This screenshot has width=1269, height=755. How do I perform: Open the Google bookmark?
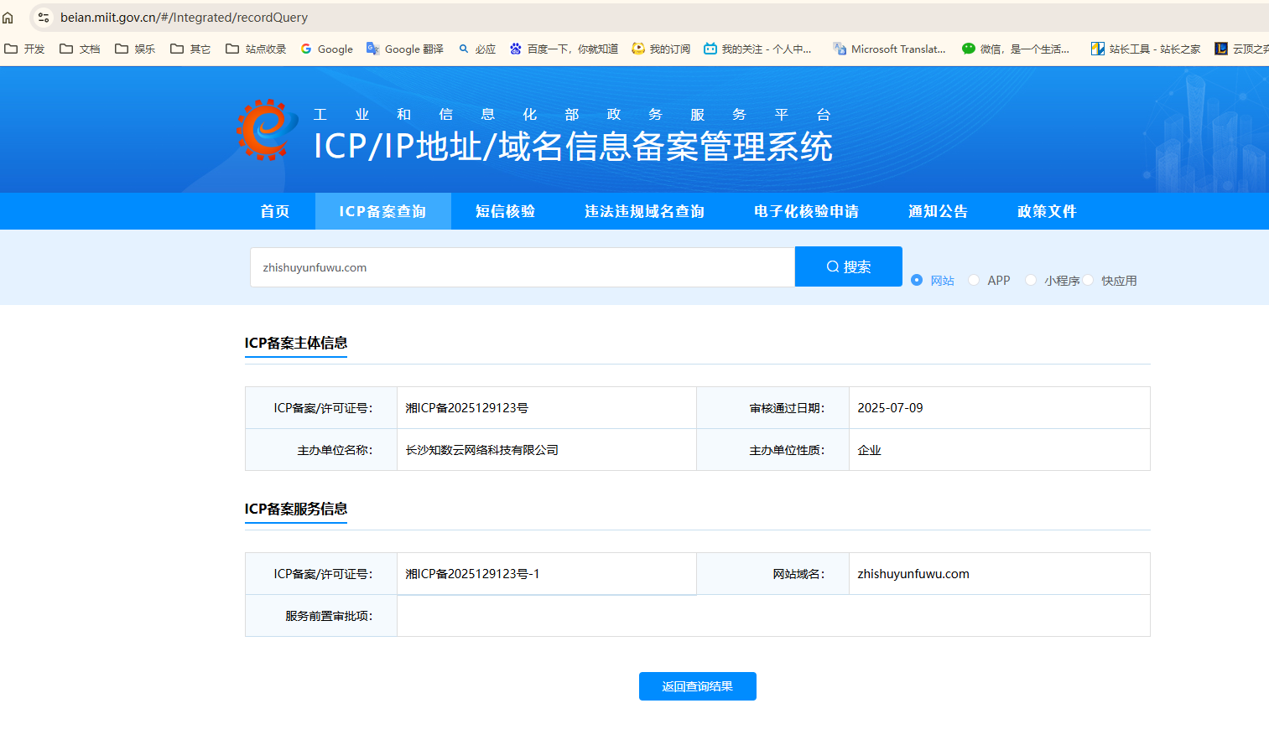pyautogui.click(x=327, y=49)
